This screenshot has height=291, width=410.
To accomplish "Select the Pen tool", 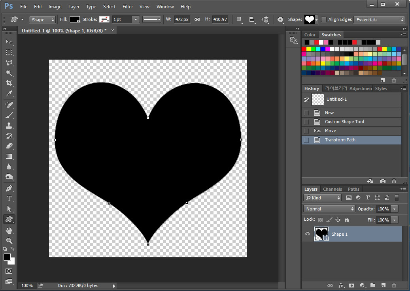I will 9,188.
